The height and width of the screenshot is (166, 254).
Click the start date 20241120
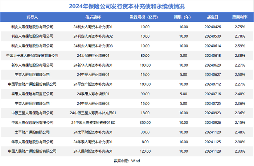pyautogui.click(x=213, y=132)
